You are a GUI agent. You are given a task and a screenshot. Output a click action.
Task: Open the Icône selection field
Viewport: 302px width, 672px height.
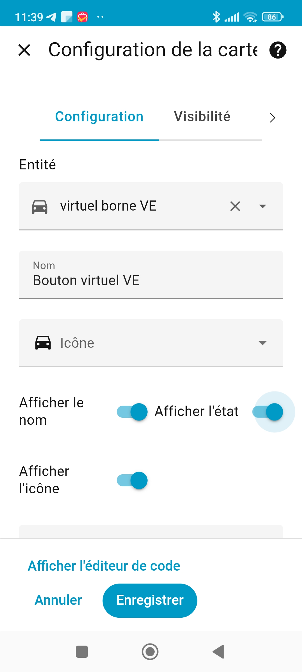point(151,343)
